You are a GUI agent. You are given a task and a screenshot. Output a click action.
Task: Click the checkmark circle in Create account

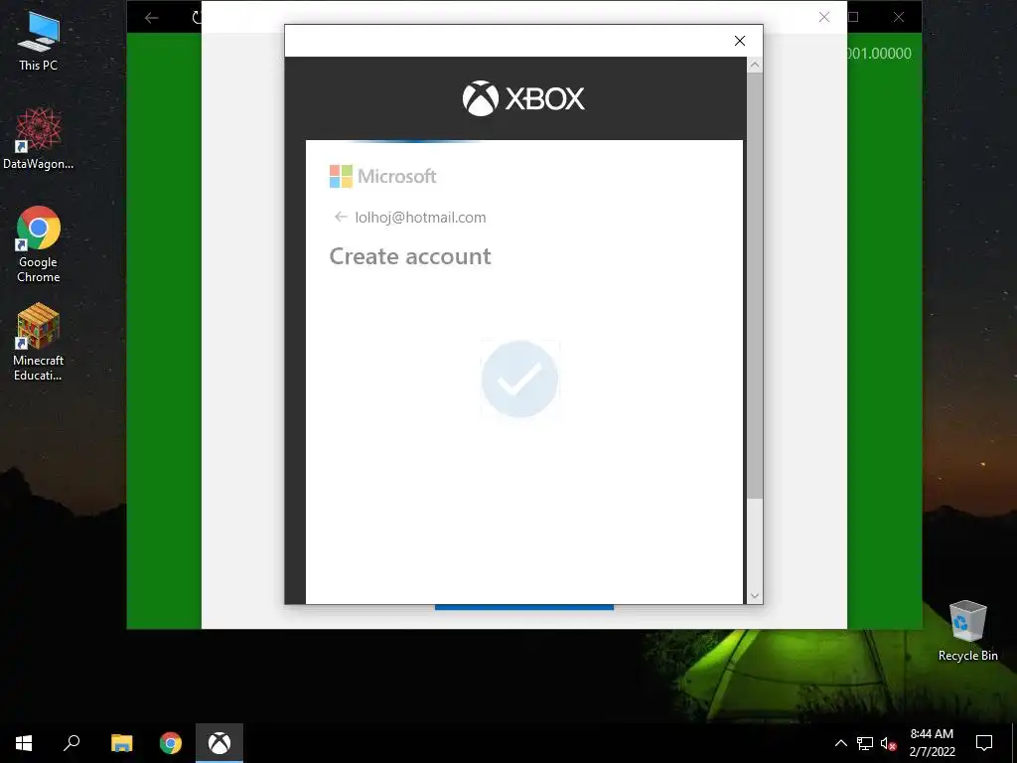(x=519, y=379)
